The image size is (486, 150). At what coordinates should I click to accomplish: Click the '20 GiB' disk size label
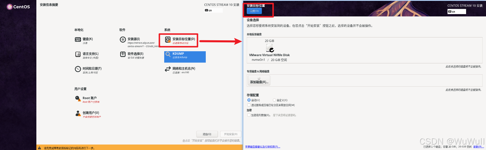270,41
